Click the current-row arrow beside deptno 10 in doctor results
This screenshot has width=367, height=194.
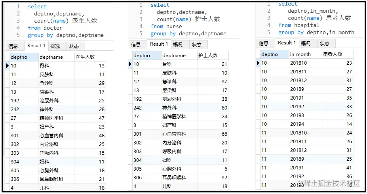coord(8,66)
